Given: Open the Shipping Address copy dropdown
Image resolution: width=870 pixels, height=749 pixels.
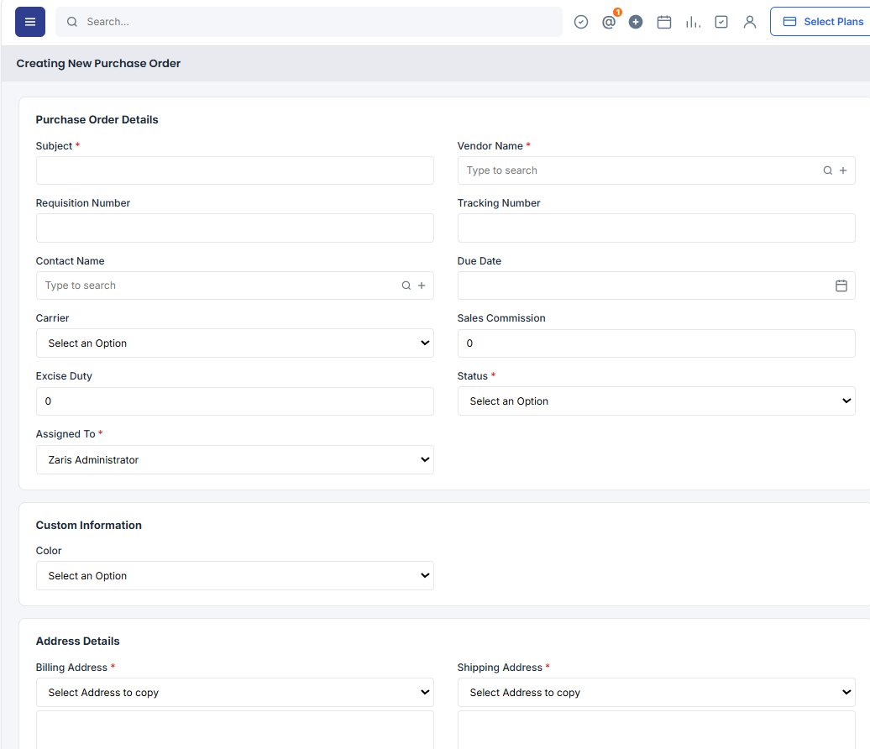Looking at the screenshot, I should tap(657, 693).
